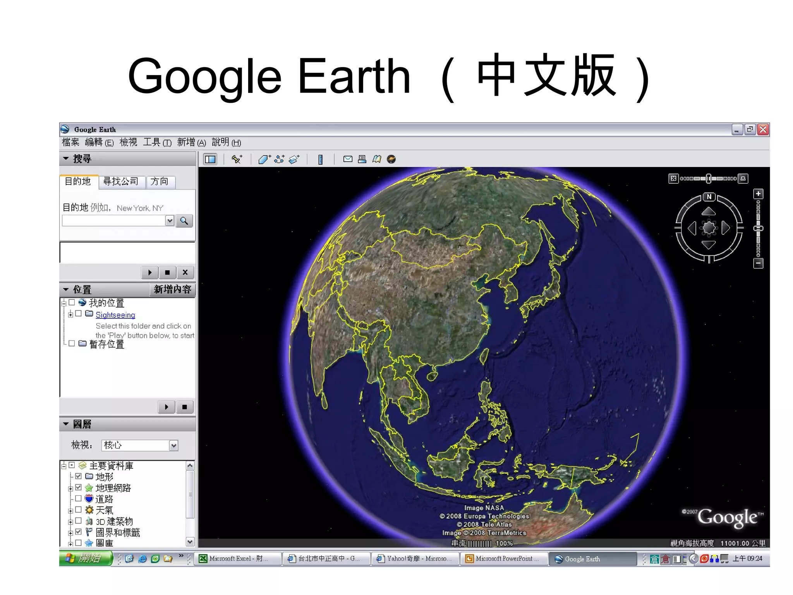Check the 暫存位置 checkbox
Image resolution: width=793 pixels, height=595 pixels.
pyautogui.click(x=72, y=344)
